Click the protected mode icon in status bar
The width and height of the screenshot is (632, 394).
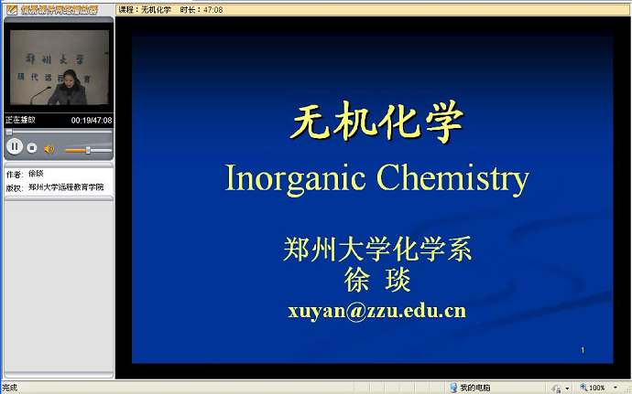click(556, 389)
